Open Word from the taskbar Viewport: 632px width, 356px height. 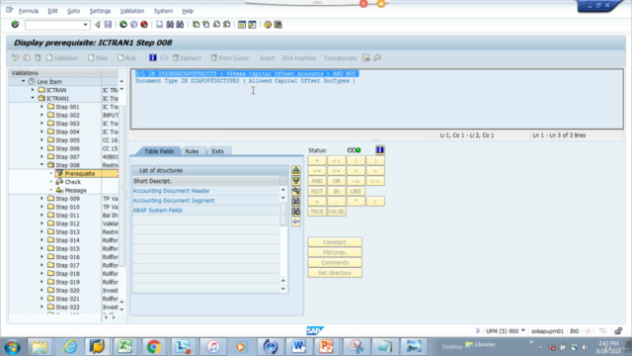pos(298,346)
